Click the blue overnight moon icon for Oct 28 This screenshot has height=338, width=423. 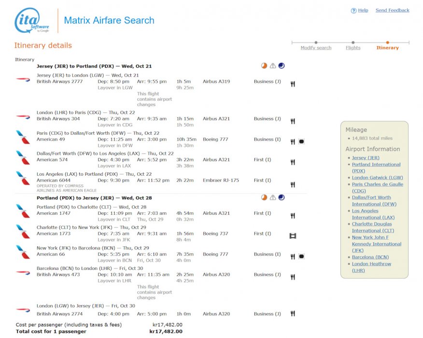(x=282, y=197)
